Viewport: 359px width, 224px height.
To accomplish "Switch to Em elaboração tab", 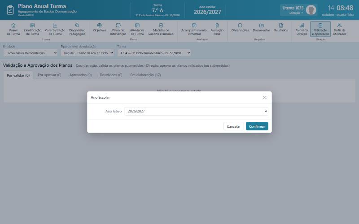I will pos(145,75).
